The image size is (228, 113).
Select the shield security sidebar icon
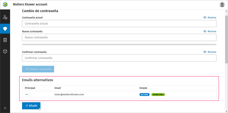[x=5, y=29]
